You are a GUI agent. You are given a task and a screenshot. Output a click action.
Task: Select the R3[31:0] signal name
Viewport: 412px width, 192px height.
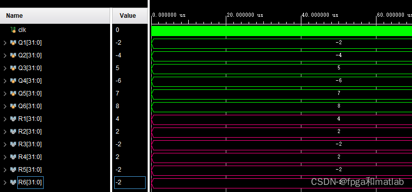pyautogui.click(x=30, y=144)
